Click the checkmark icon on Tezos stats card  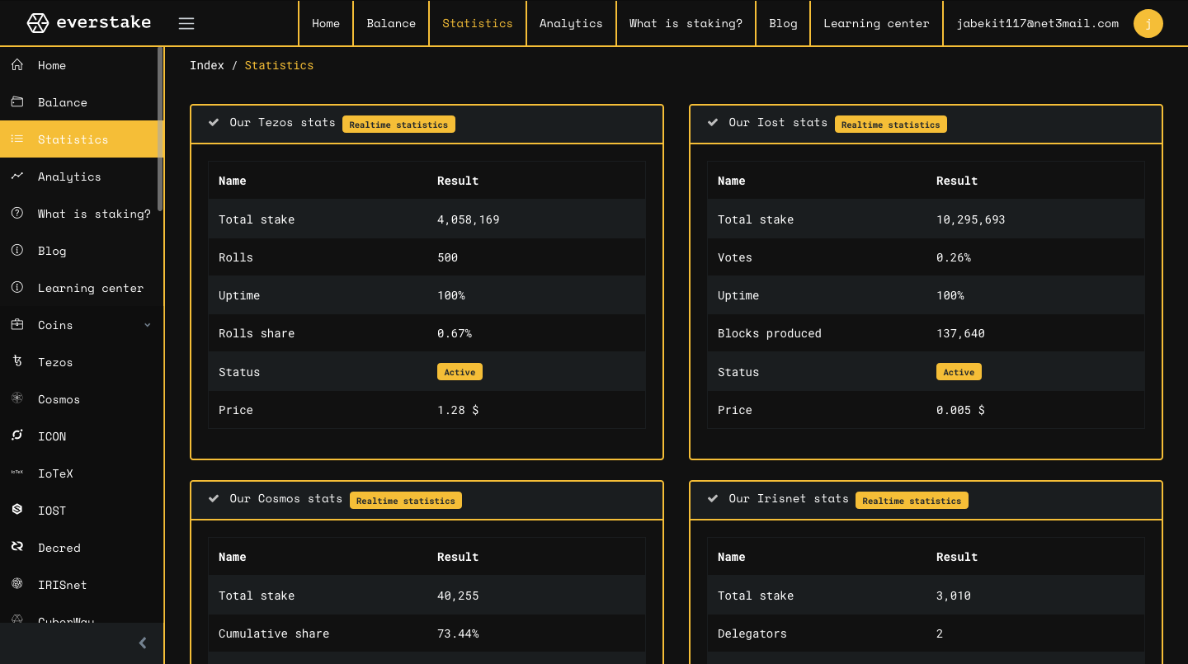pos(214,123)
